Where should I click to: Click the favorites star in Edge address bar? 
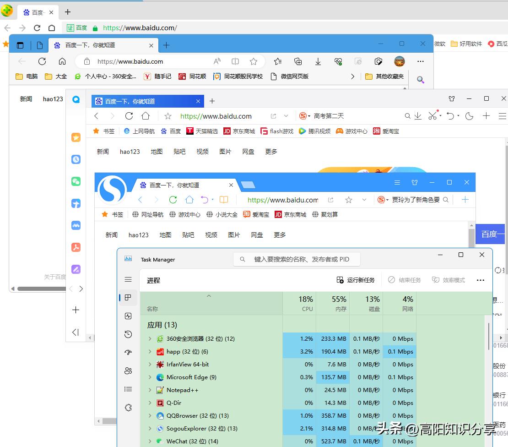(x=254, y=61)
